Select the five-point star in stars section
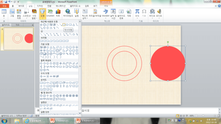This screenshot has width=221, height=124. 51,96
